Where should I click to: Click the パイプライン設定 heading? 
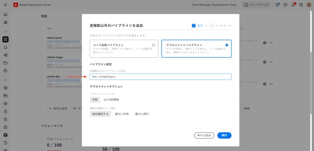(101, 64)
